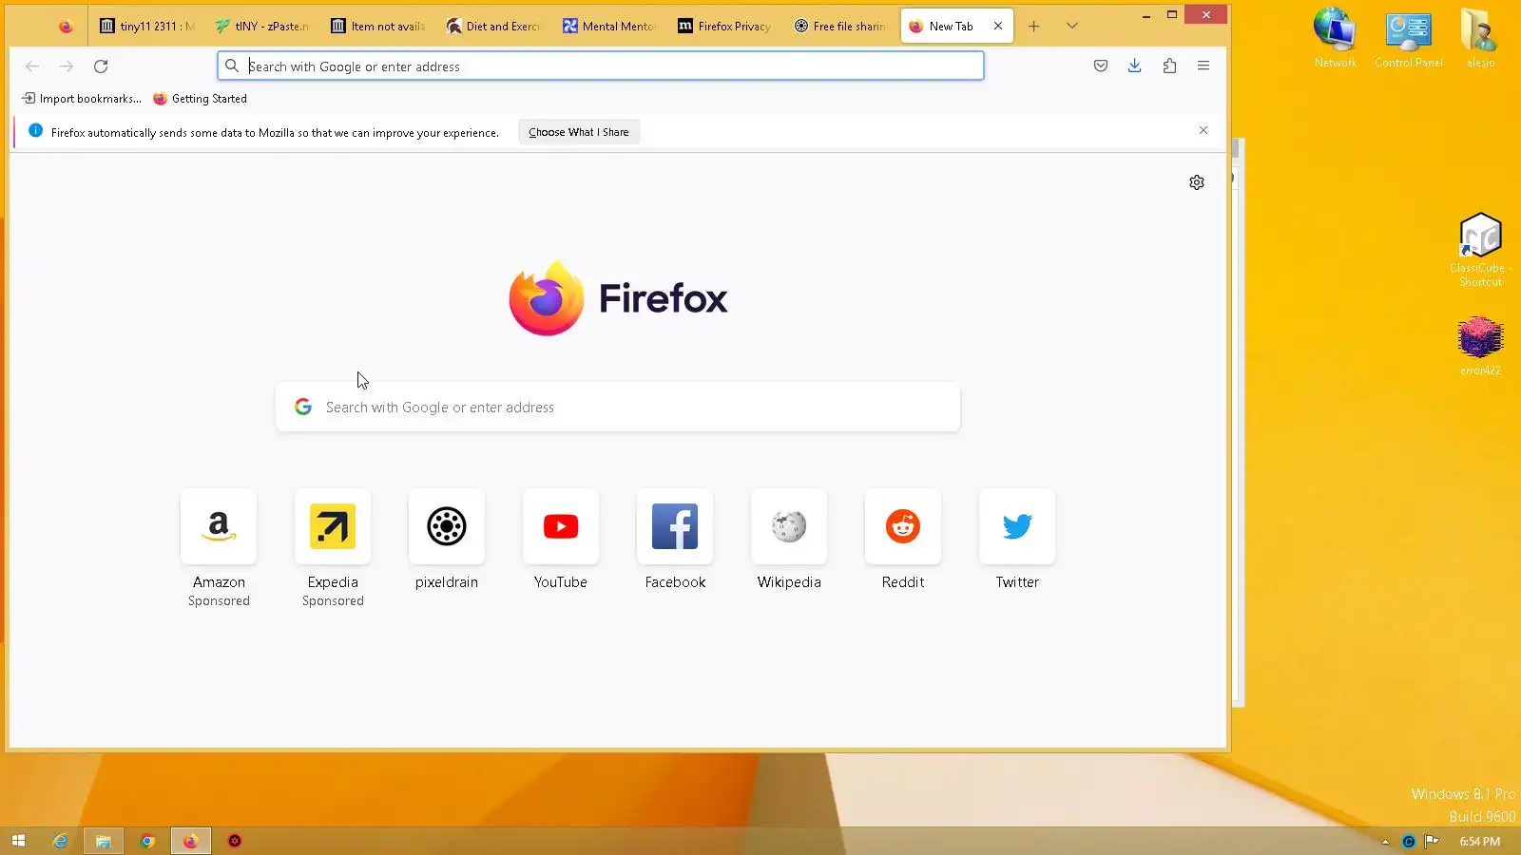Open the Item not available tab
Viewport: 1521px width, 855px height.
[377, 27]
